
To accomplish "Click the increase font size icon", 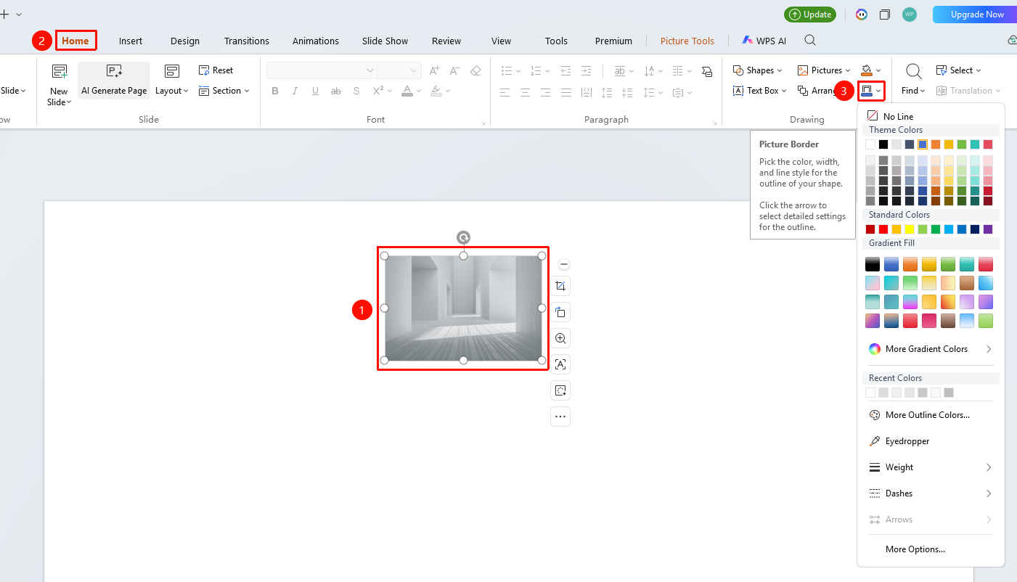I will click(x=435, y=70).
